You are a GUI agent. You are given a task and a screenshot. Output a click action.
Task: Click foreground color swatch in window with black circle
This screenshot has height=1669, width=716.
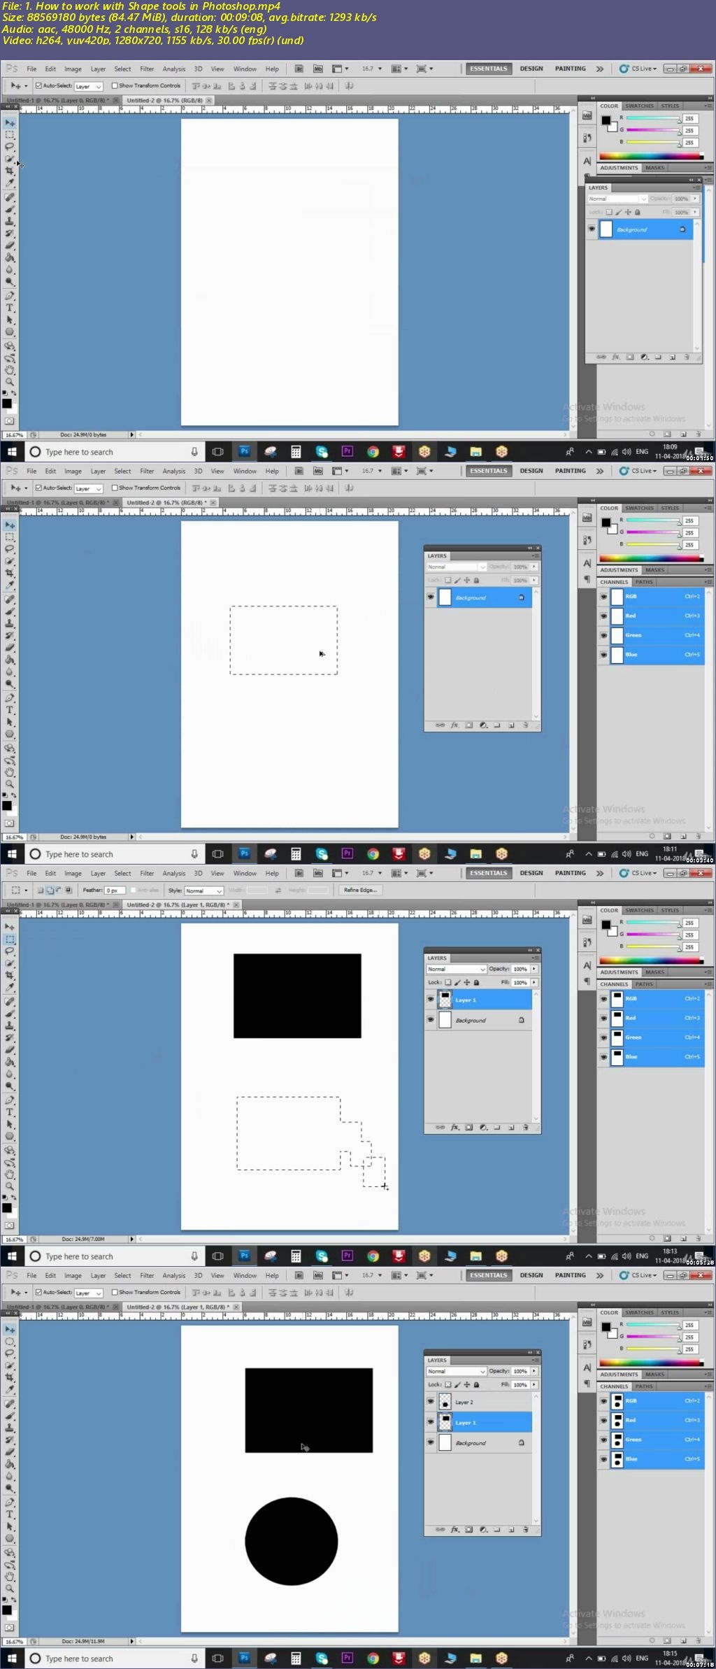6,1610
